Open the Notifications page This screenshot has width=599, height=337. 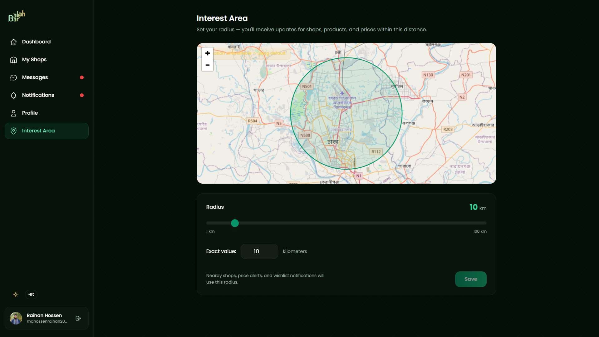tap(38, 95)
